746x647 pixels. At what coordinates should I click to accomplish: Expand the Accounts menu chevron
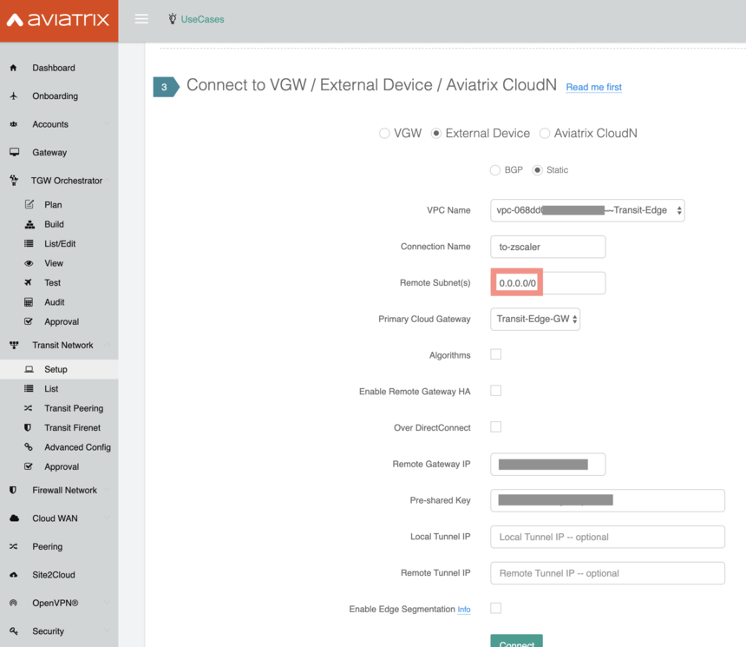107,124
